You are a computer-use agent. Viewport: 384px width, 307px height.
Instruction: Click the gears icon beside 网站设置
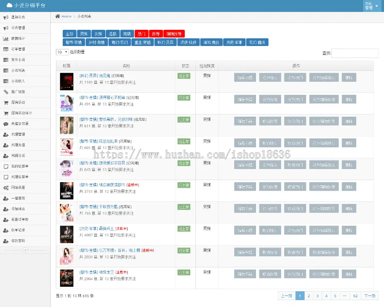click(6, 188)
